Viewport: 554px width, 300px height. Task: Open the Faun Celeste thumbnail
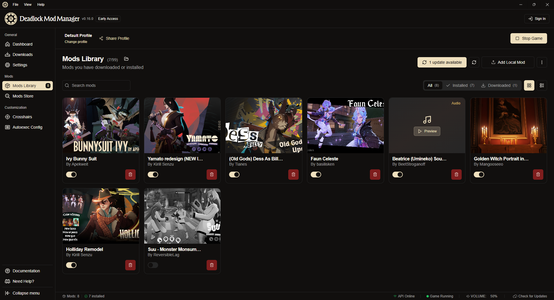(x=345, y=125)
